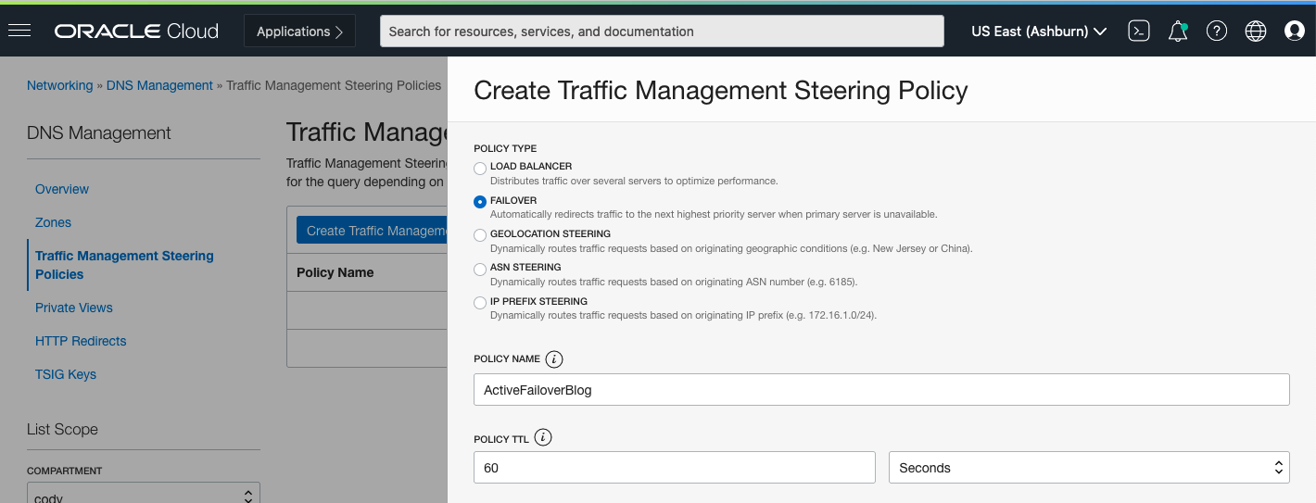Select the Load Balancer policy type
This screenshot has width=1316, height=503.
pos(480,169)
